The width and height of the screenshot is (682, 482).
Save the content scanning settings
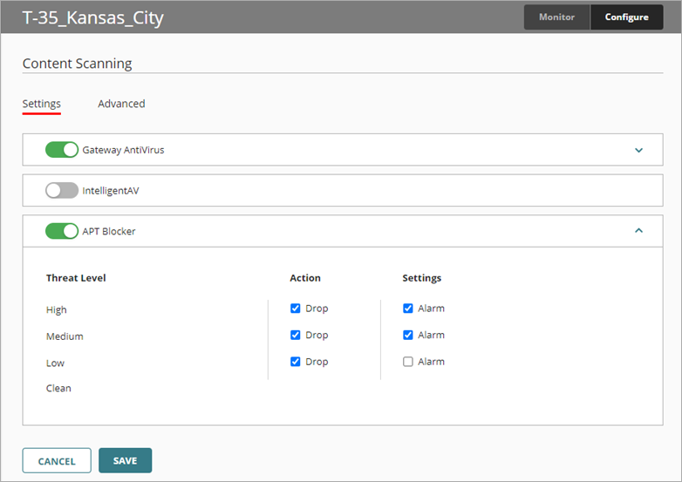125,461
